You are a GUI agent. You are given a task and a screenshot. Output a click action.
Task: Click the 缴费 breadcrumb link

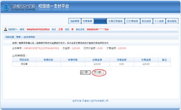(x=18, y=37)
